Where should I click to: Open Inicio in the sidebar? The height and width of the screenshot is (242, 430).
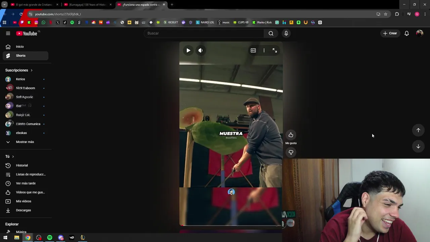[26, 47]
